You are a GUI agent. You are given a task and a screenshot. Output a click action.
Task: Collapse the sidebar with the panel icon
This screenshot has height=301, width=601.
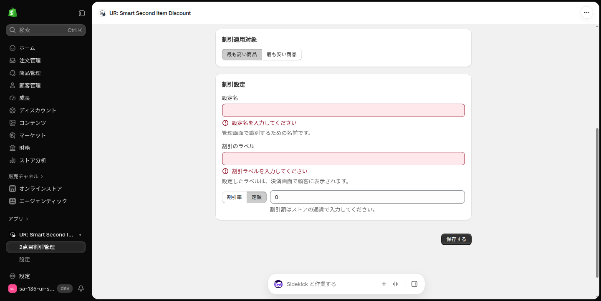click(82, 13)
